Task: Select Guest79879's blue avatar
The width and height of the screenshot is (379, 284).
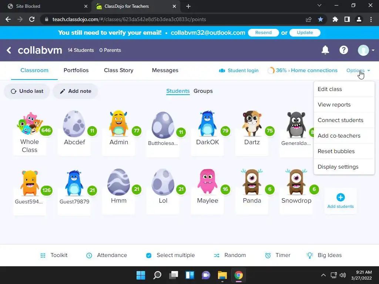Action: pyautogui.click(x=74, y=183)
